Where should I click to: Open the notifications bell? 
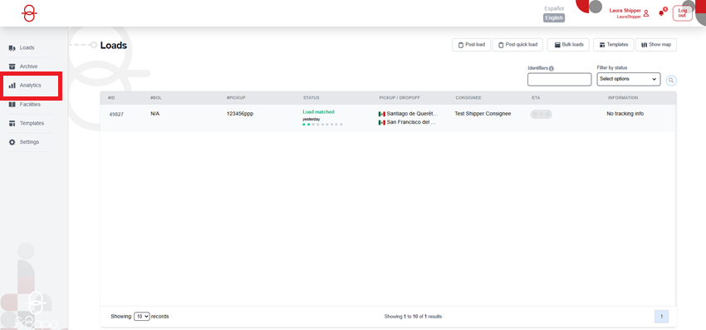[661, 13]
